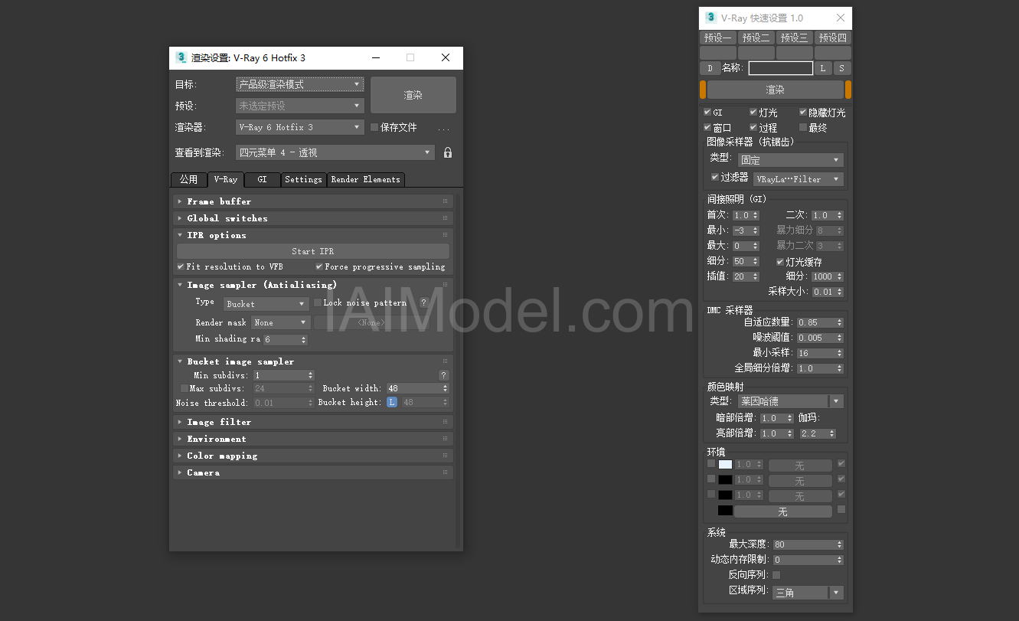Switch to the GI tab in Render Setup

tap(262, 179)
